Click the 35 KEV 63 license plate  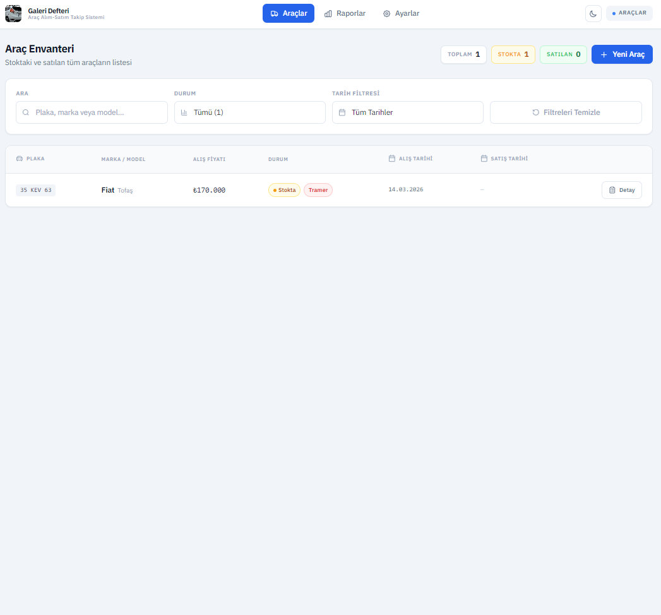pyautogui.click(x=36, y=190)
